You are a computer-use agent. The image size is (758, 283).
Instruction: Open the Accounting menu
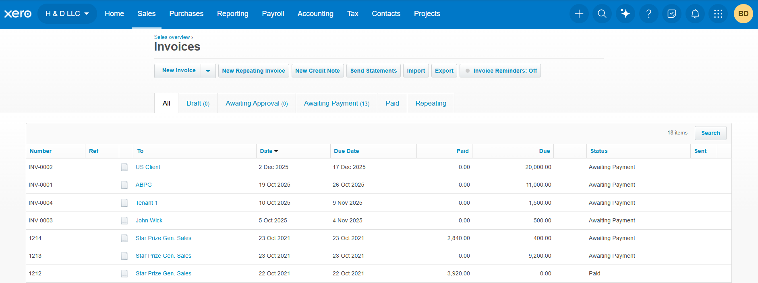tap(315, 14)
